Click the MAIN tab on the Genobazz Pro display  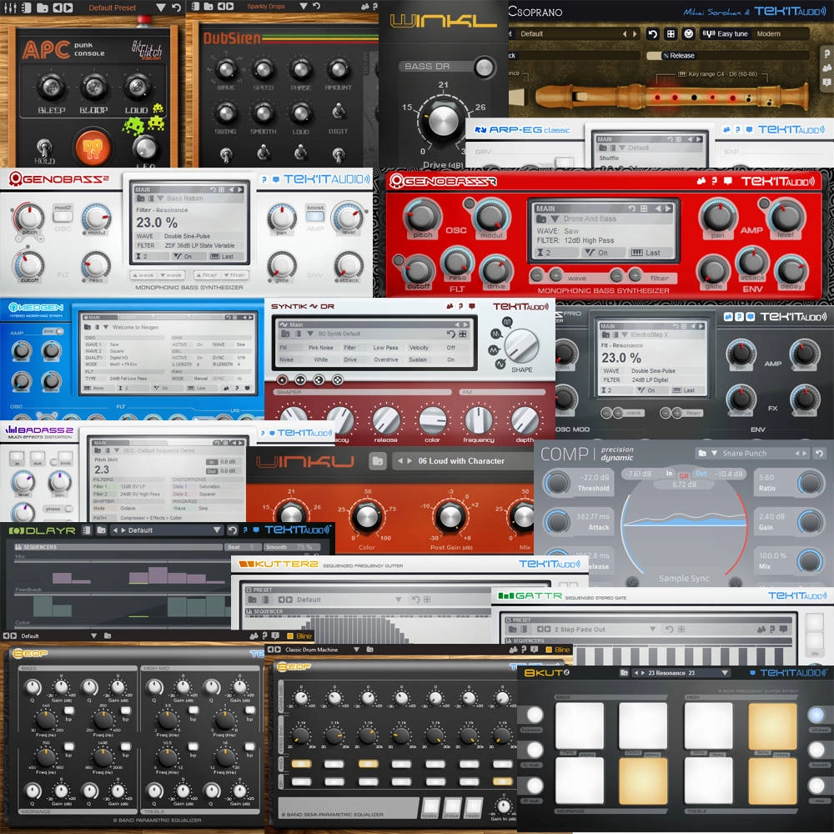(608, 326)
